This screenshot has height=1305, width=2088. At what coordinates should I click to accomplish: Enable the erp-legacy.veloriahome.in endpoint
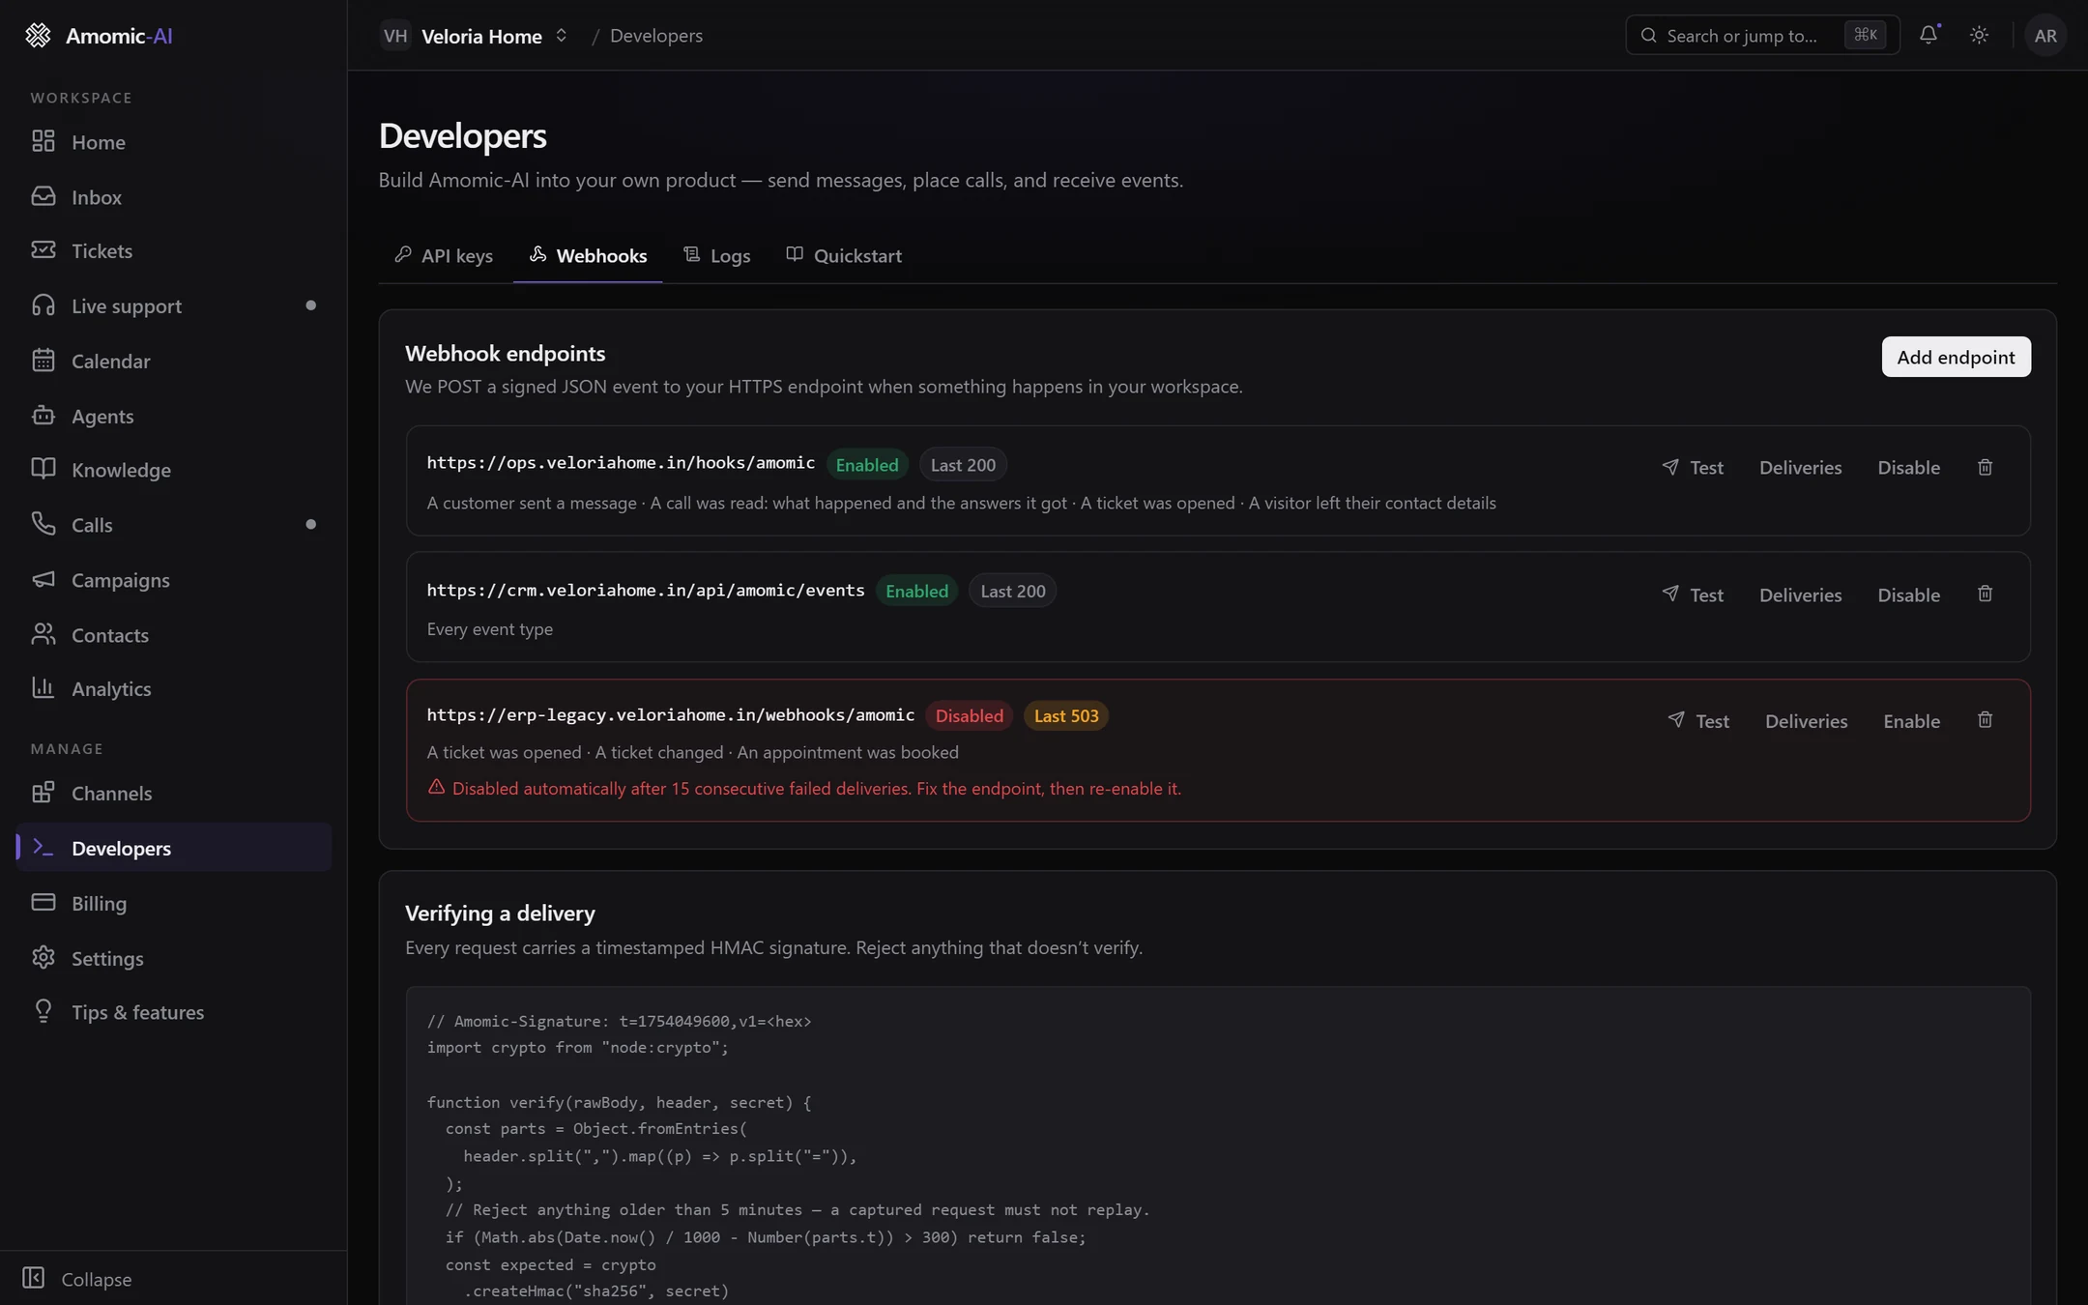[x=1911, y=721]
